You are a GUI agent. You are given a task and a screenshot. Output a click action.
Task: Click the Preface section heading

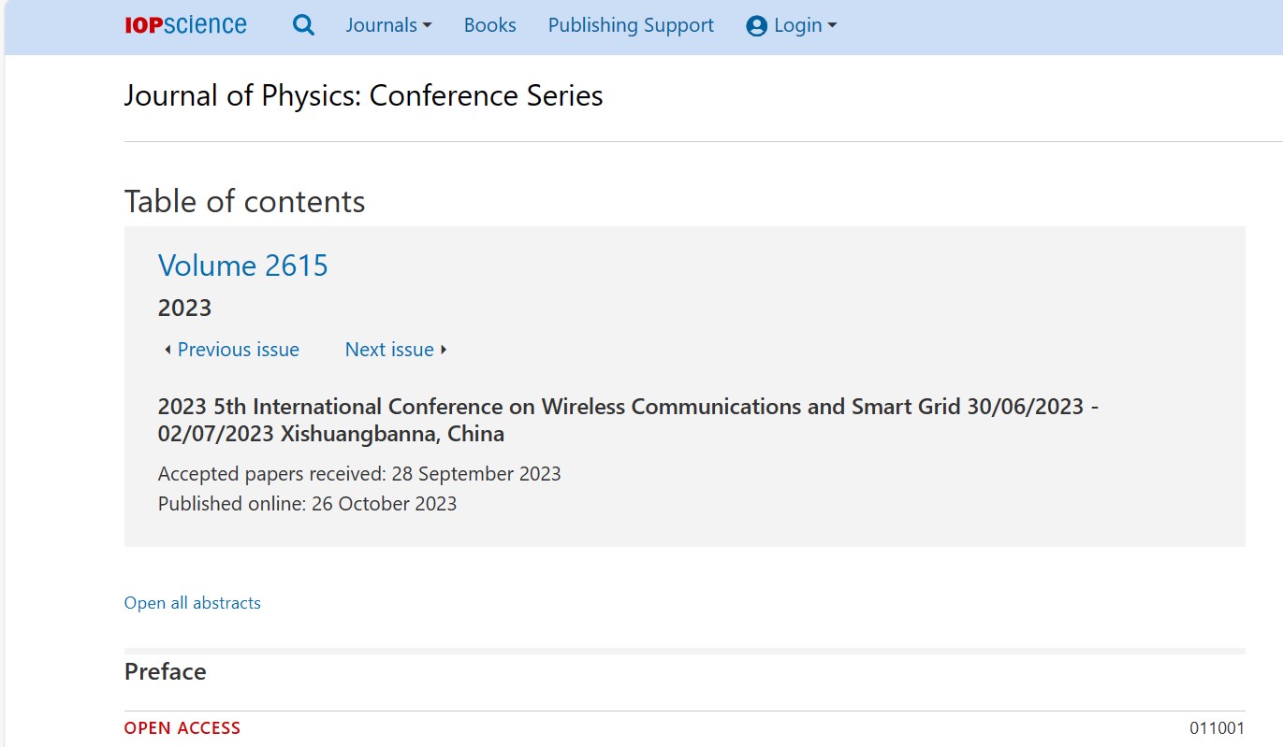pos(165,672)
